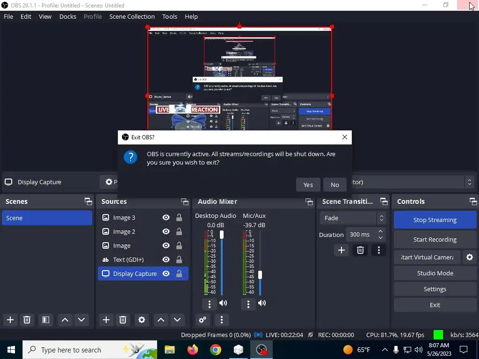
Task: Mute Desktop Audio speaker icon
Action: pyautogui.click(x=223, y=303)
